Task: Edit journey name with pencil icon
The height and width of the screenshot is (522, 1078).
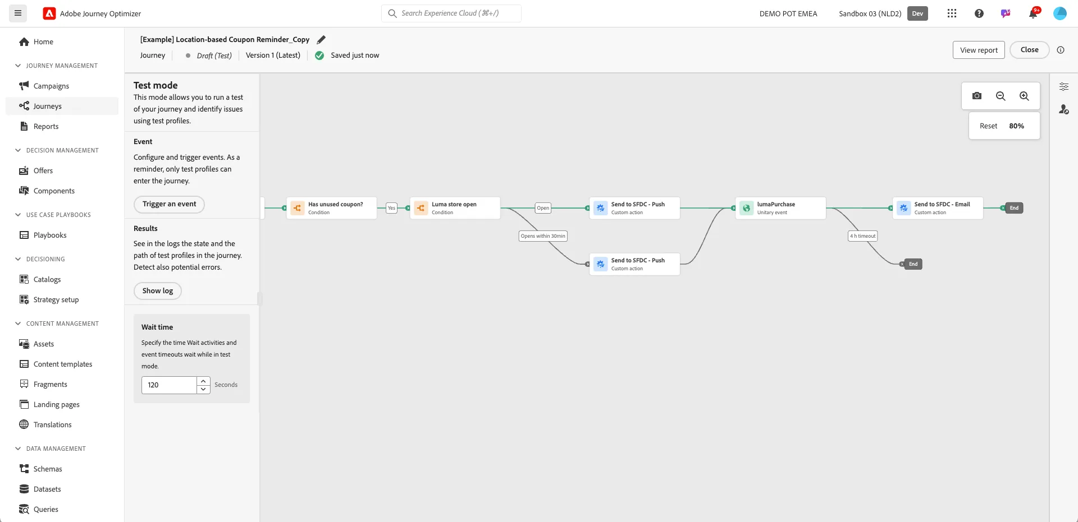Action: (x=321, y=40)
